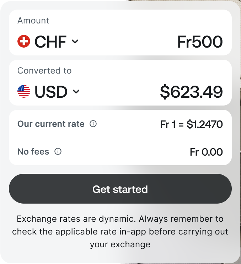The image size is (241, 264).
Task: Expand the CHF currency chevron
Action: (x=75, y=42)
